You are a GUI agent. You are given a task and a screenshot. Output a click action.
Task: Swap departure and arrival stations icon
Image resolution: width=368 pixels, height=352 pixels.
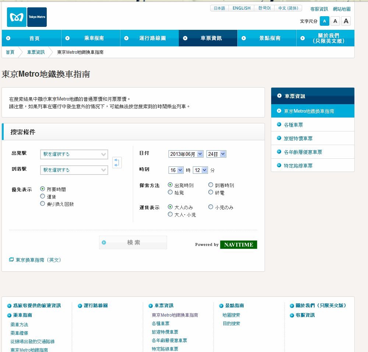click(x=117, y=162)
